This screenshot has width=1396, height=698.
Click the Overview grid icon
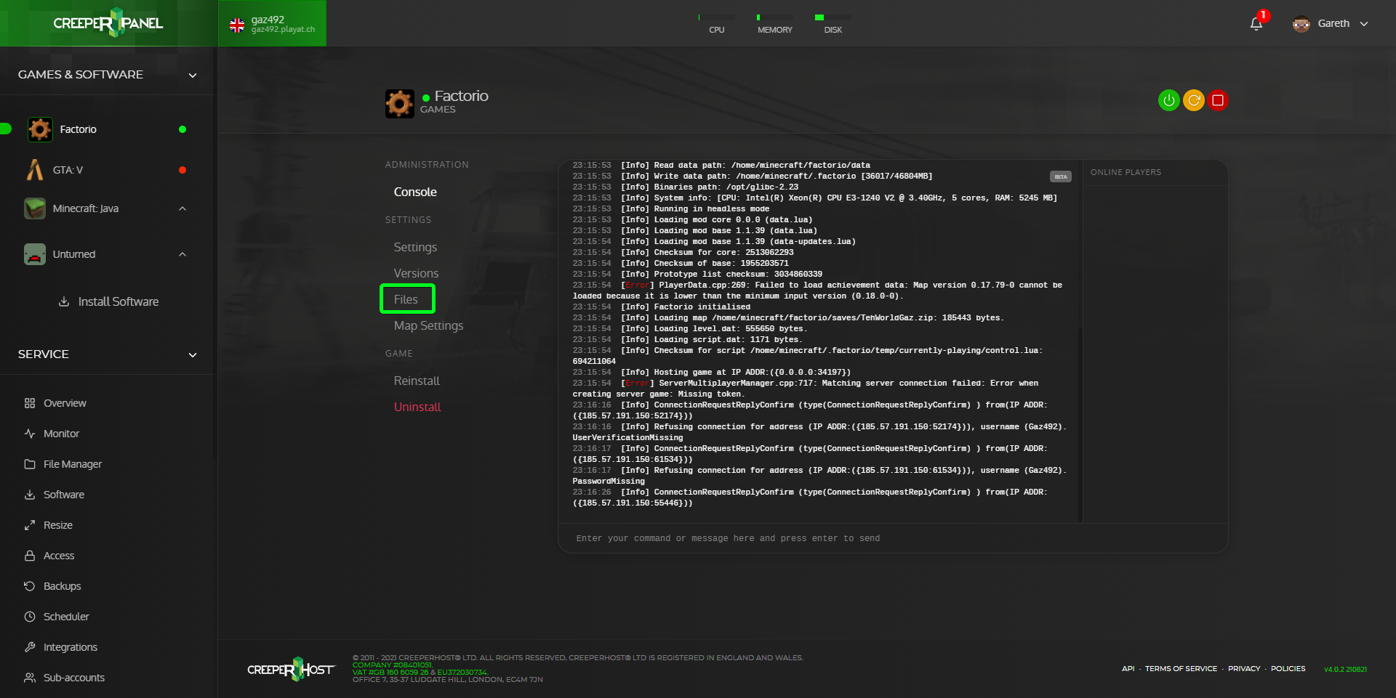tap(30, 403)
